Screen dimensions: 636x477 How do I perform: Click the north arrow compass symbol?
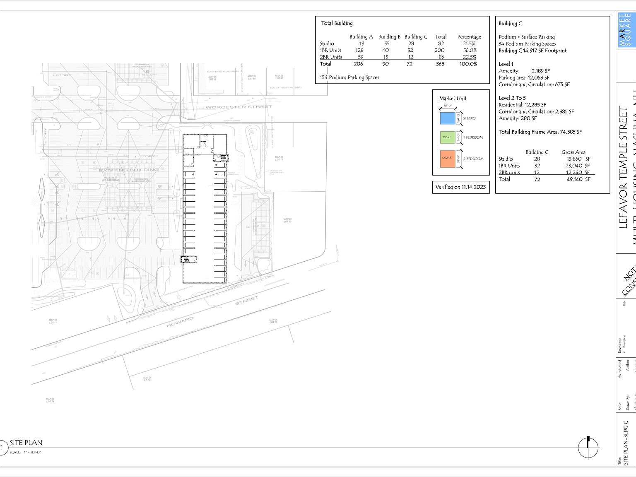tap(588, 448)
